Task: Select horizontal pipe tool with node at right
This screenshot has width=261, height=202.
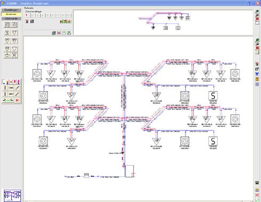Action: (x=11, y=94)
